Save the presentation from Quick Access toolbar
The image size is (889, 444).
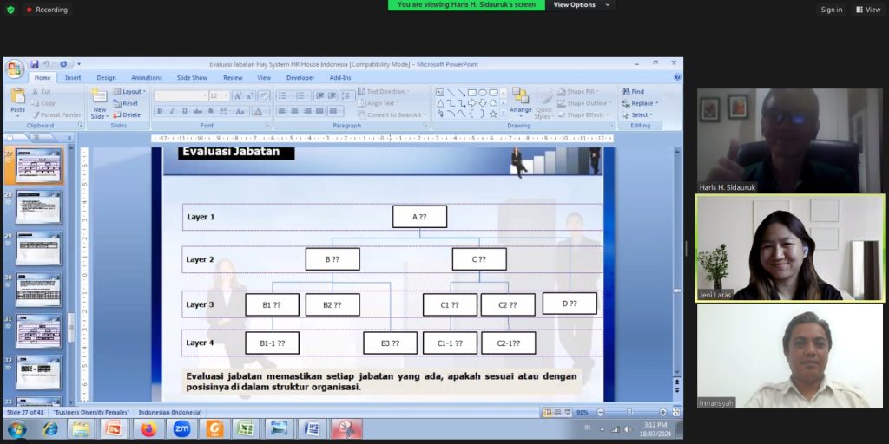click(x=35, y=64)
